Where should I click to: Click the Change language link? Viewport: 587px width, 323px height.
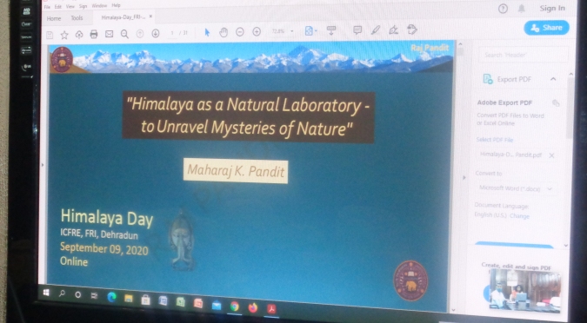pos(520,216)
